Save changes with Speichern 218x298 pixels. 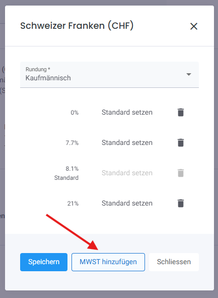pyautogui.click(x=44, y=262)
